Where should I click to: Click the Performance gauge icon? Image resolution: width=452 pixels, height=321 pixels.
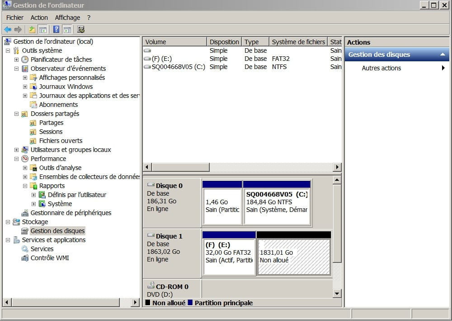(25, 159)
